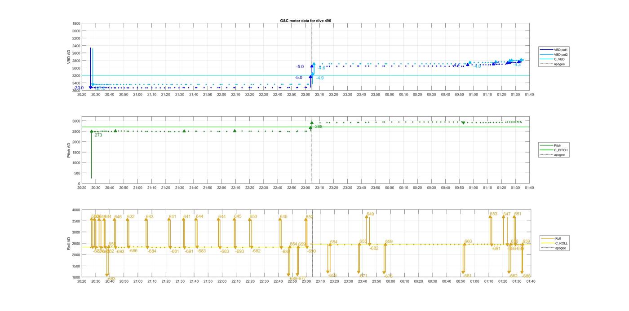Click the '654' roll data label
This screenshot has width=629, height=311.
[x=334, y=242]
